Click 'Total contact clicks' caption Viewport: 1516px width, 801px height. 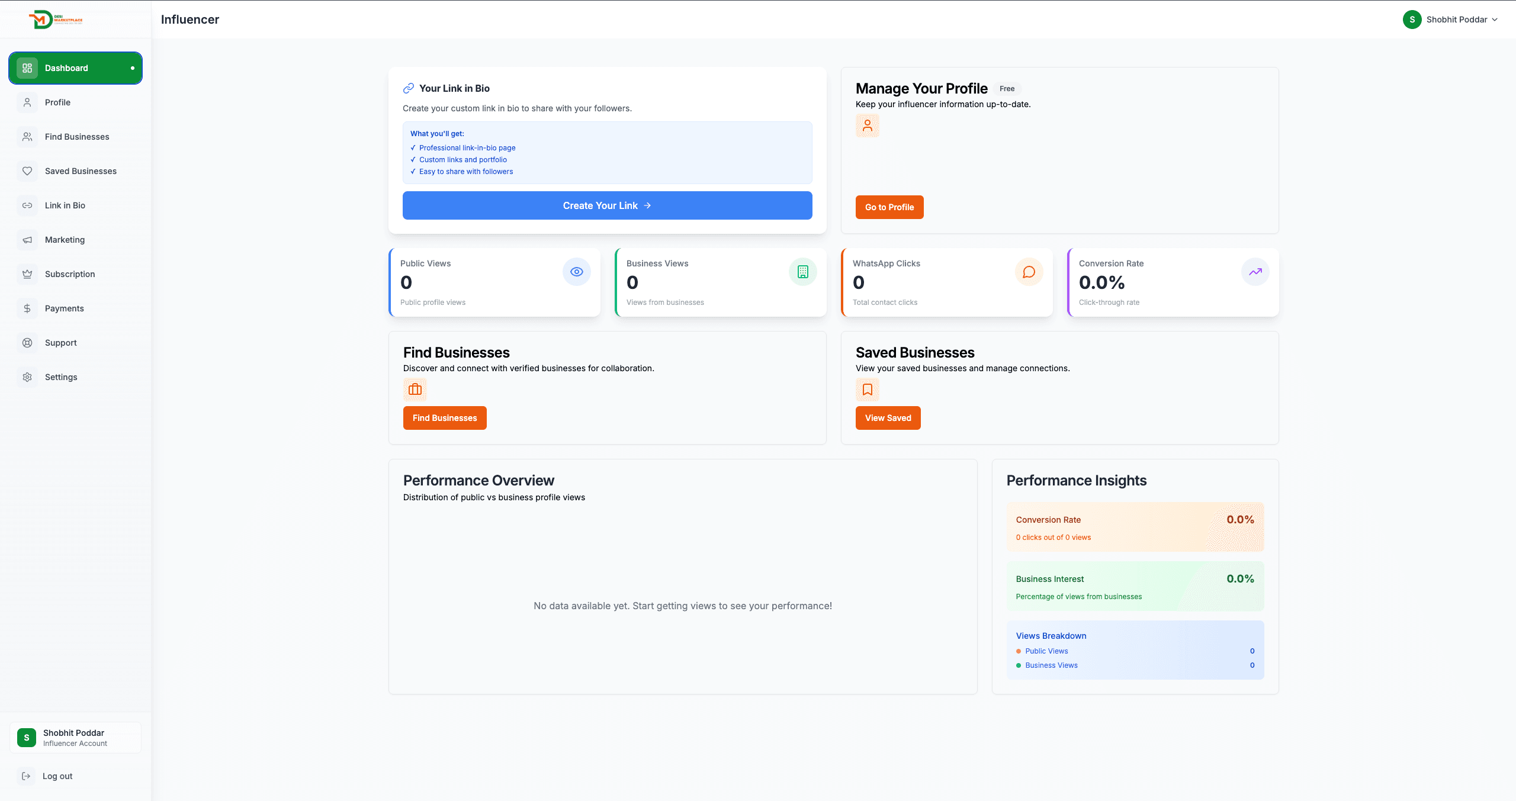[x=885, y=303]
